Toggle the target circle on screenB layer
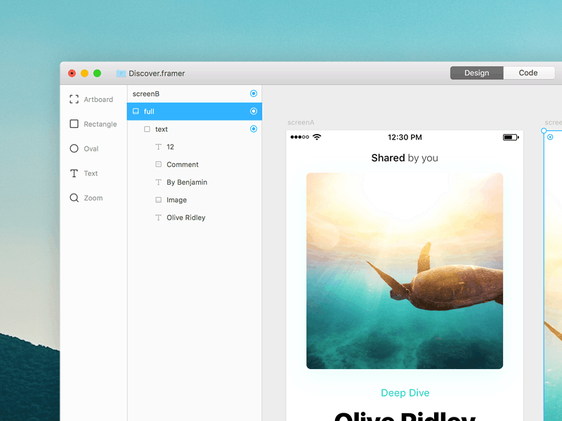 253,93
